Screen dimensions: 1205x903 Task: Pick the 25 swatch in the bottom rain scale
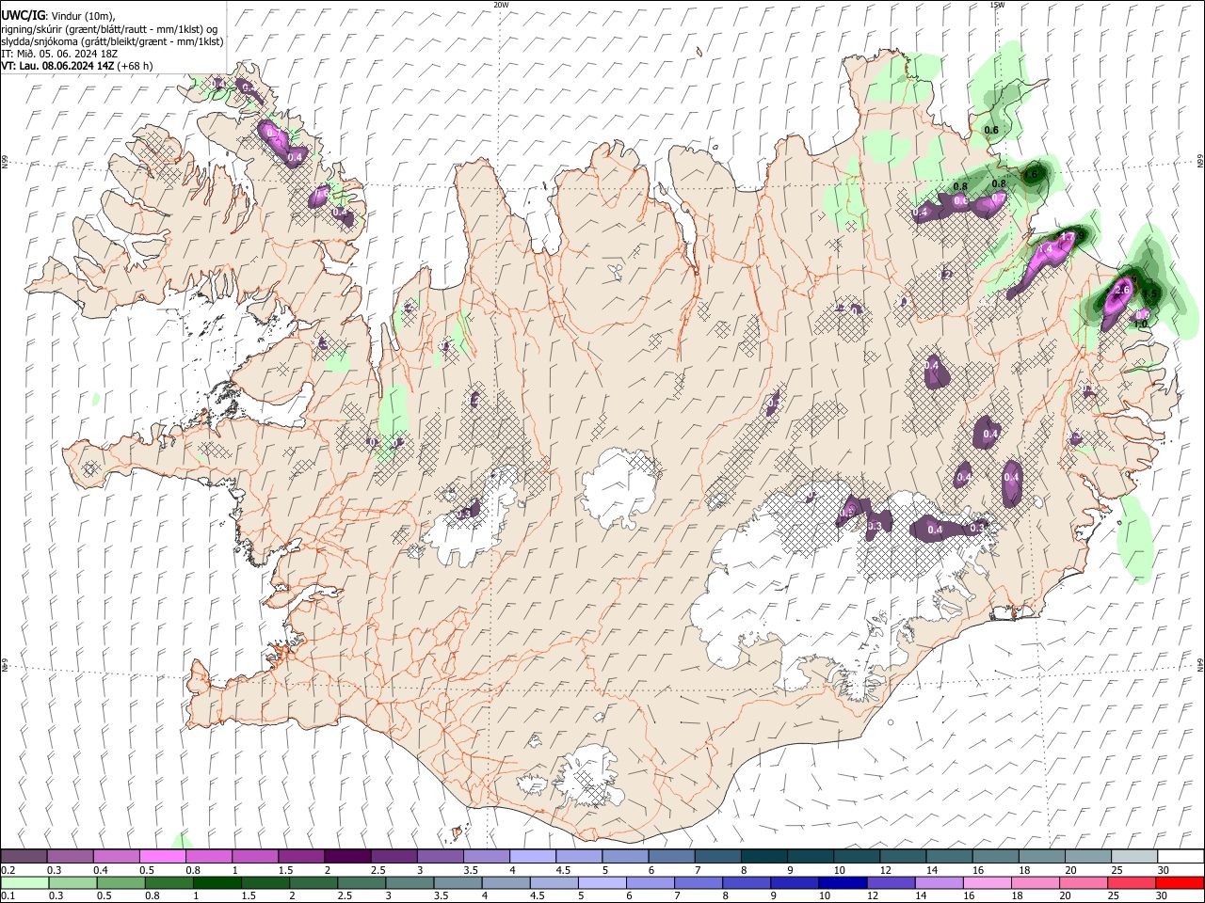coord(1131,883)
